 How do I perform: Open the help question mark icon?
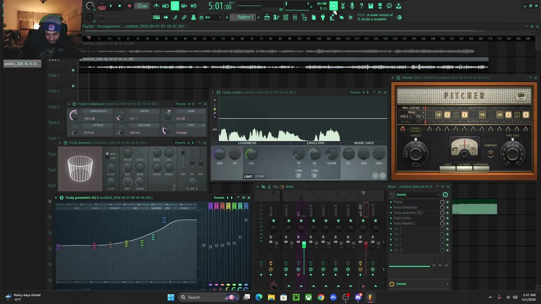coord(361,6)
